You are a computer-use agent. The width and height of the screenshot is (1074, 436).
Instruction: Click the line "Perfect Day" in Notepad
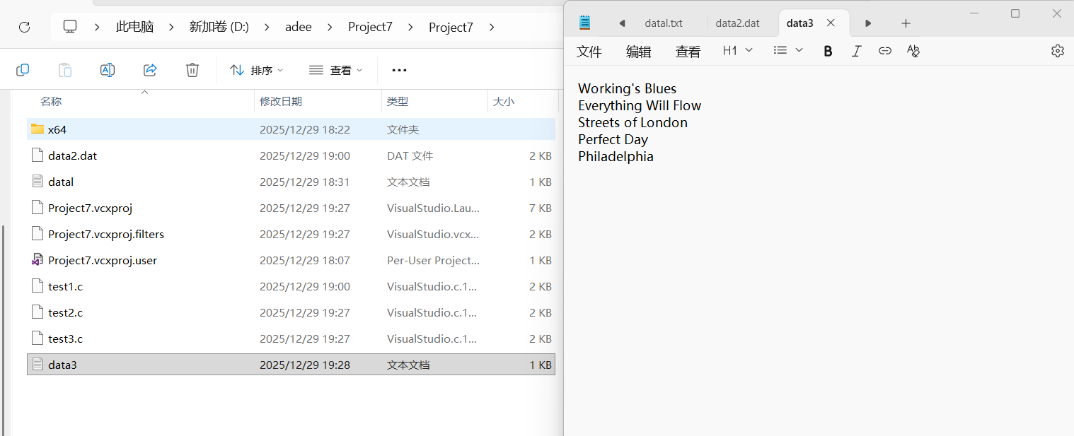613,139
